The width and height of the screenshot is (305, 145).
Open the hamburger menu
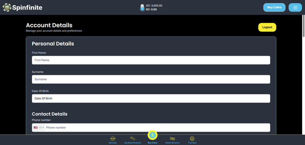[x=295, y=7]
